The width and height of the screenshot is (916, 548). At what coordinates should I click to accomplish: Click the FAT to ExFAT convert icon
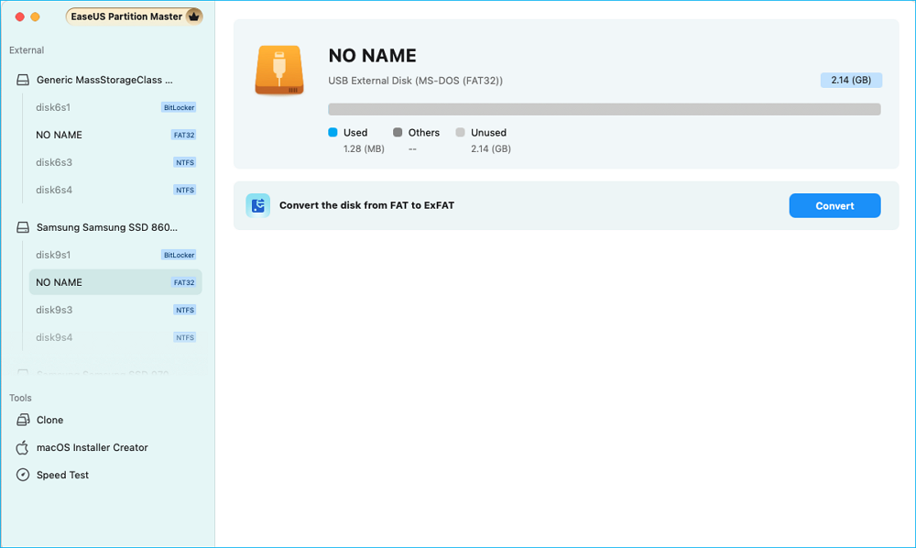pos(257,205)
